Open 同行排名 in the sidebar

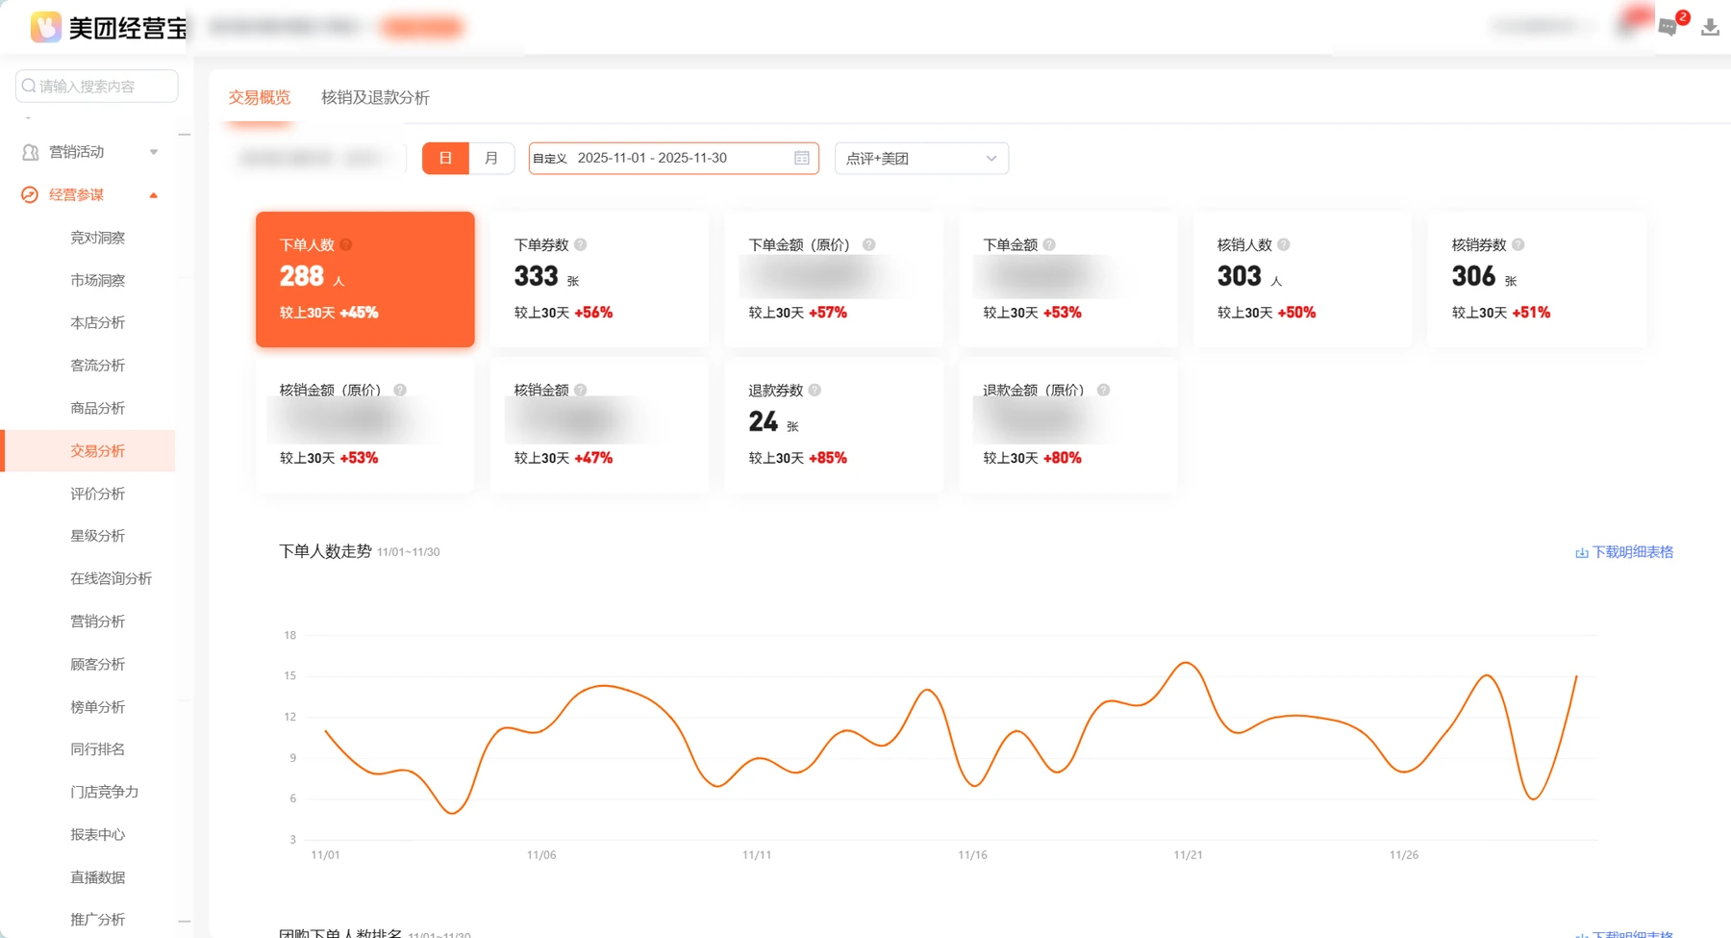point(97,749)
